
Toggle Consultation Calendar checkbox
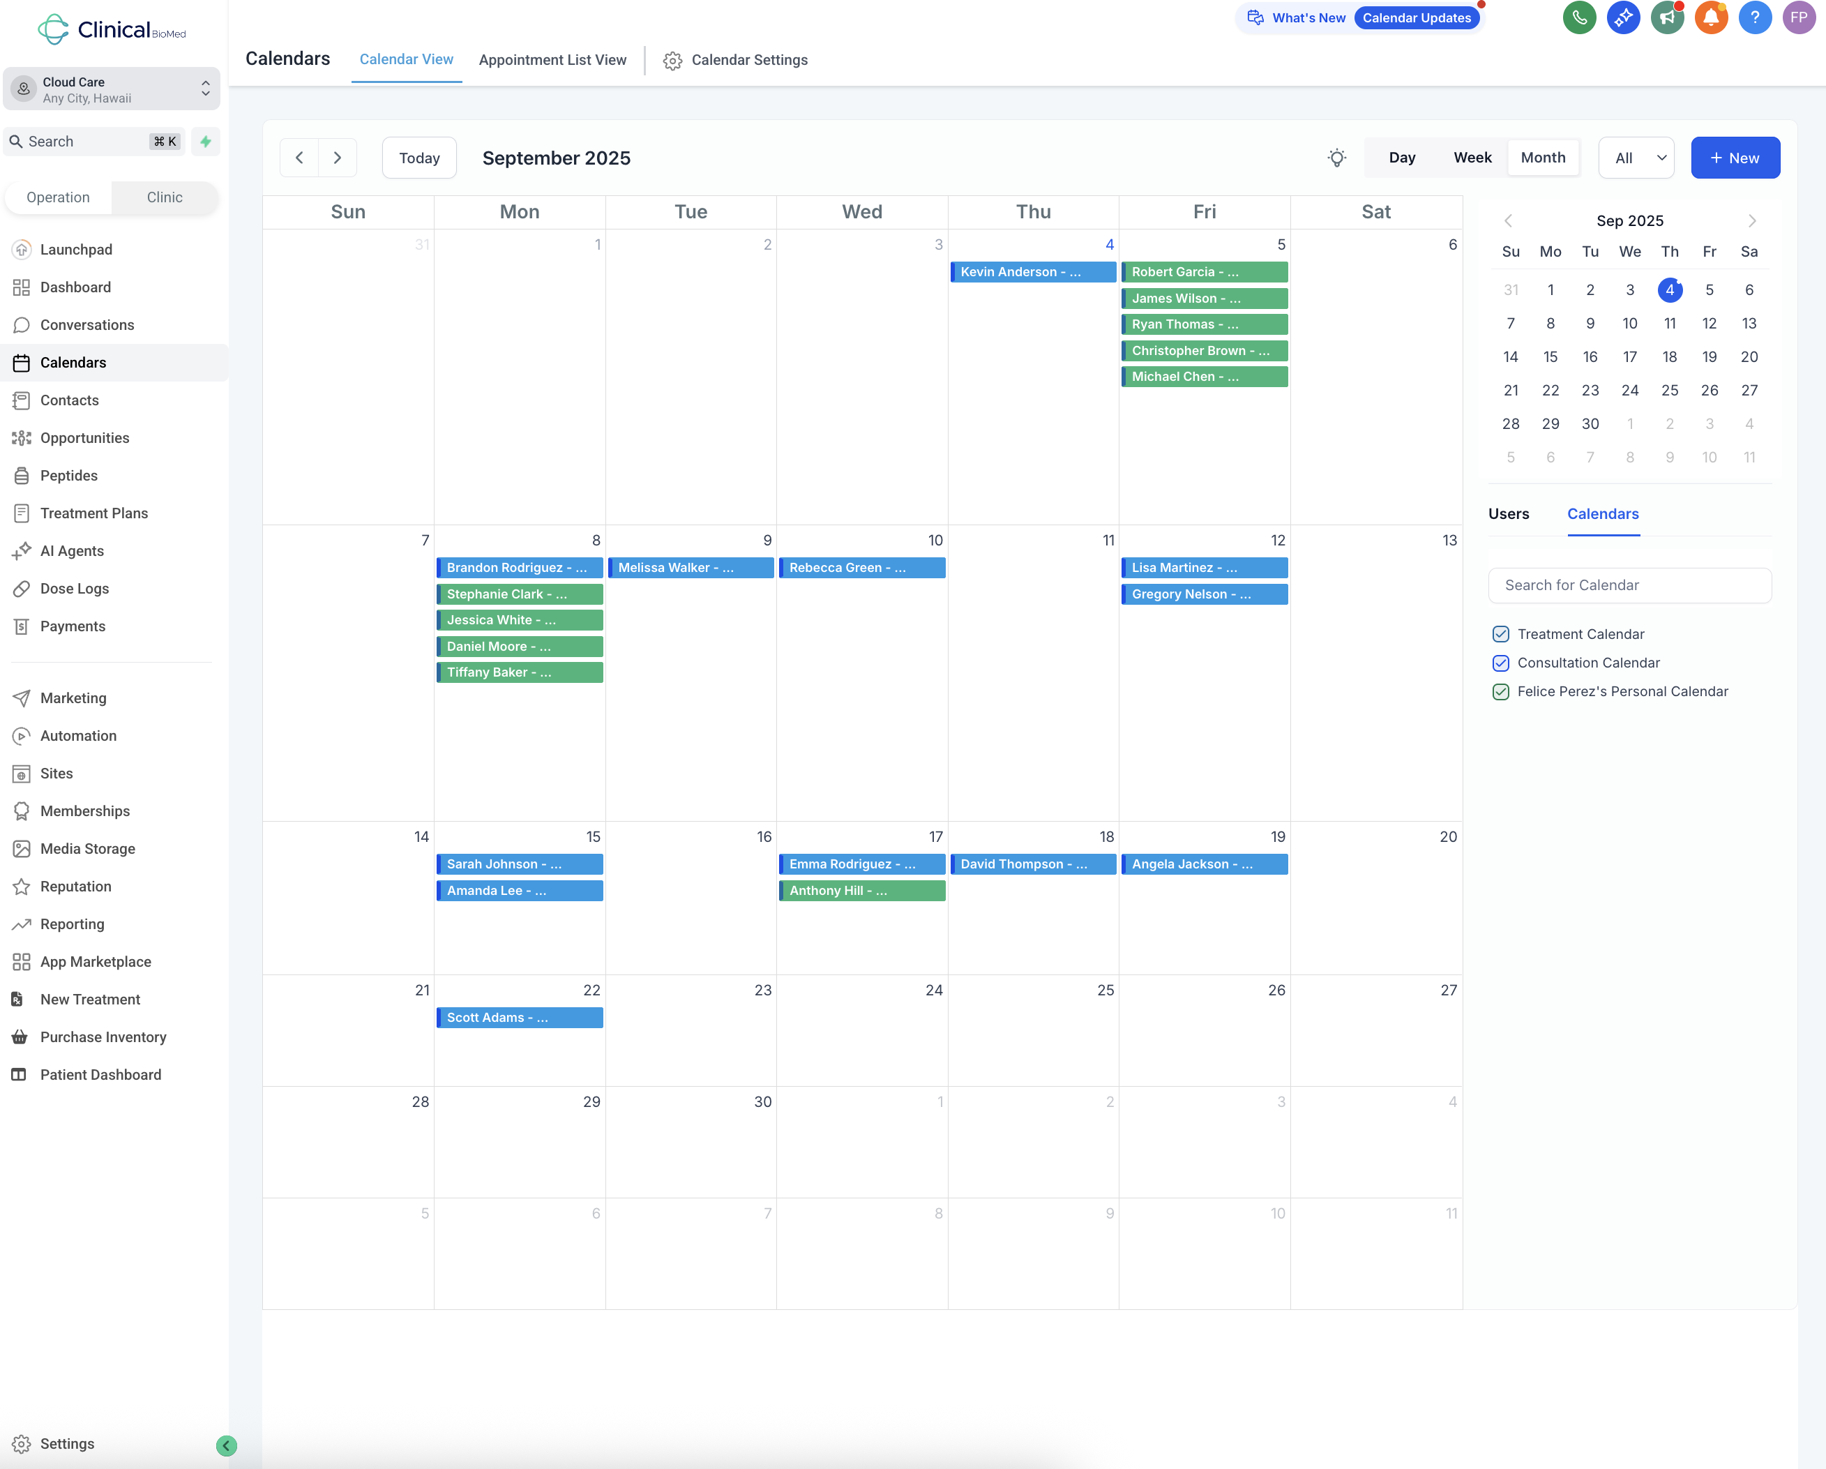point(1500,663)
